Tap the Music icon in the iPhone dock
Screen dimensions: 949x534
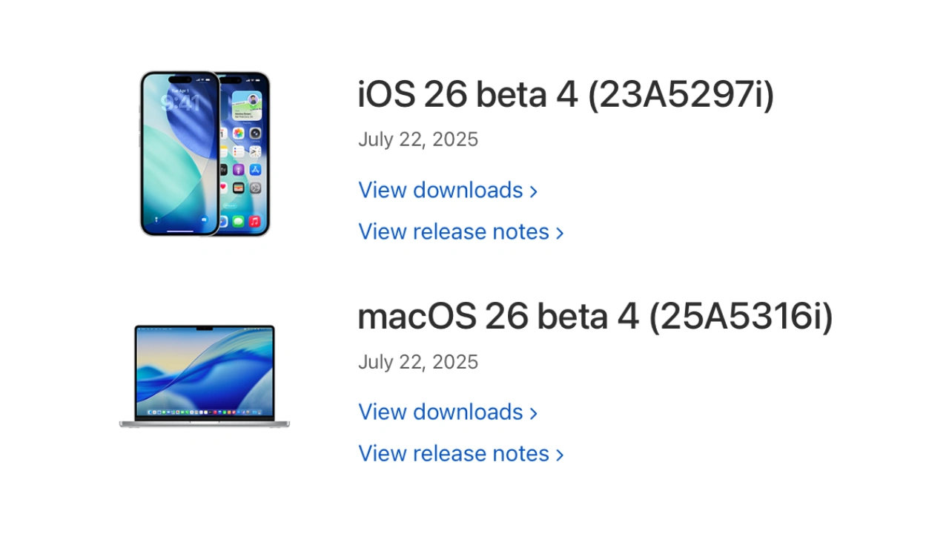click(x=254, y=221)
